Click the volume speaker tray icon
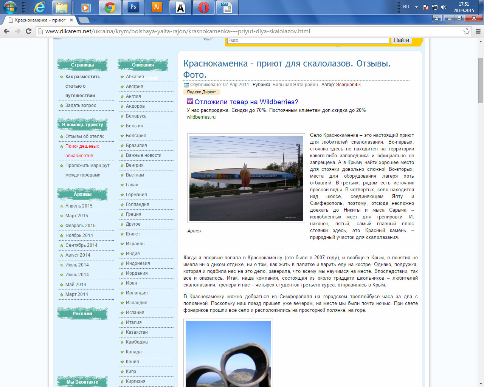Viewport: 484px width, 387px height. (x=444, y=7)
